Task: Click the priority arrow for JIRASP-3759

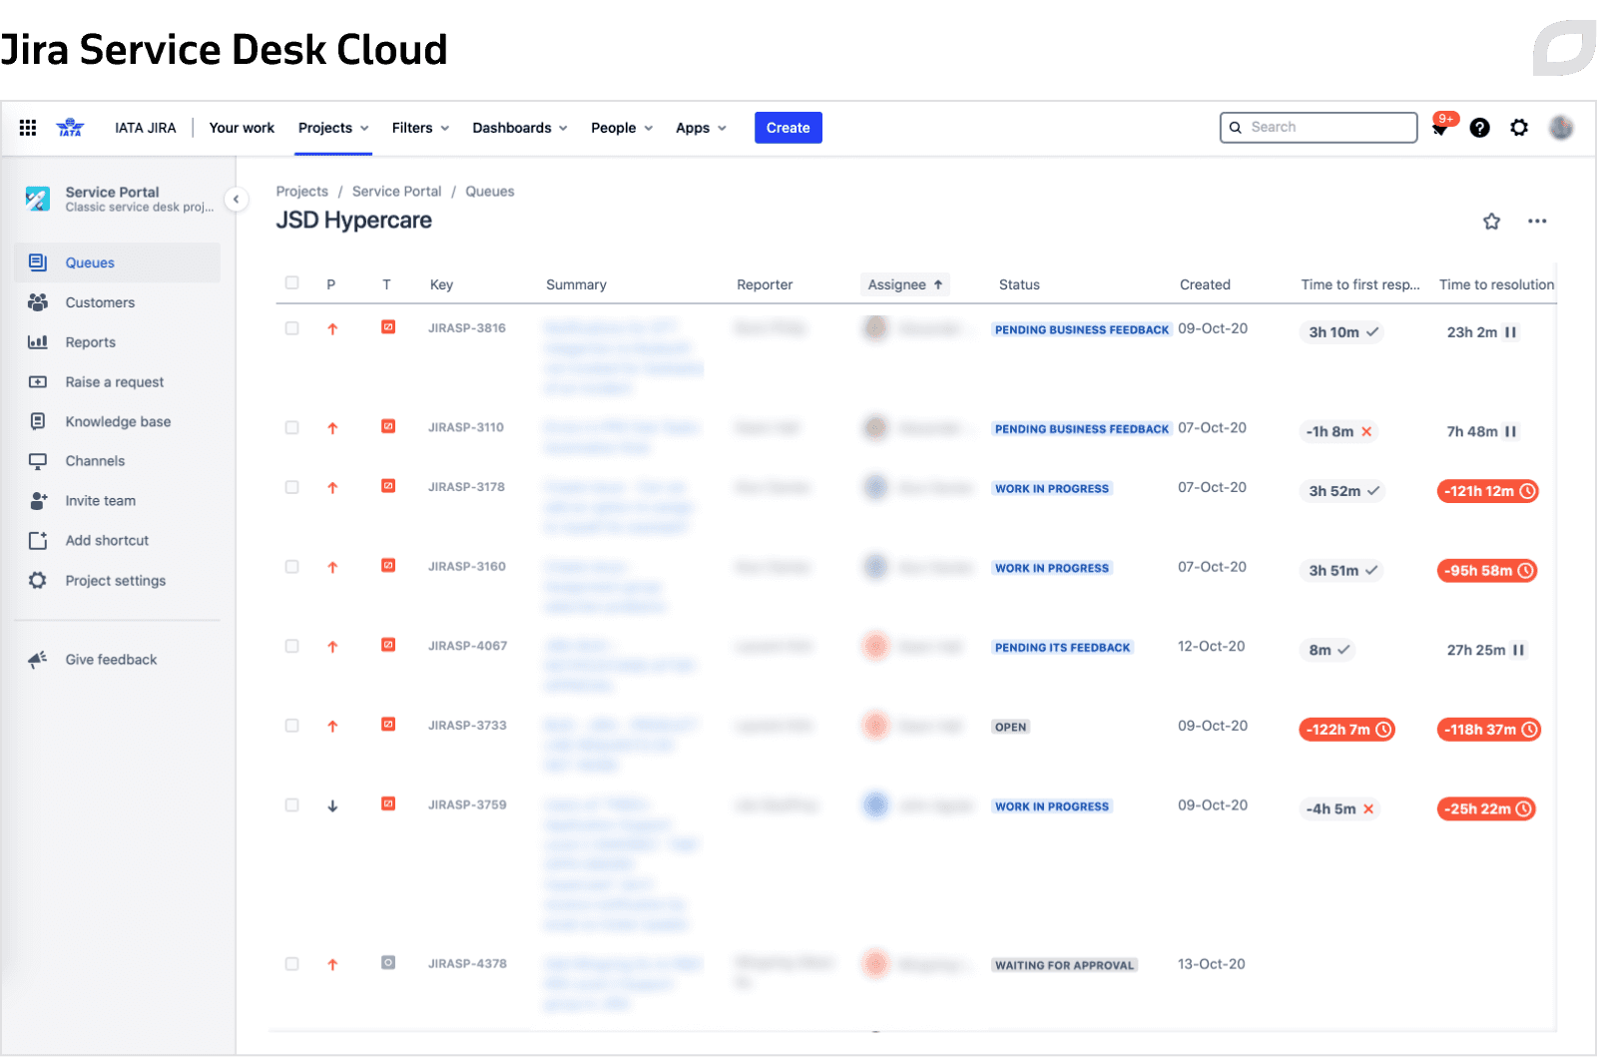Action: point(332,805)
